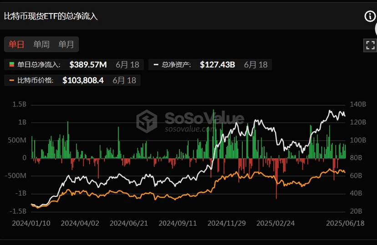Switch to the 单周 weekly tab
This screenshot has width=377, height=245.
coord(41,44)
